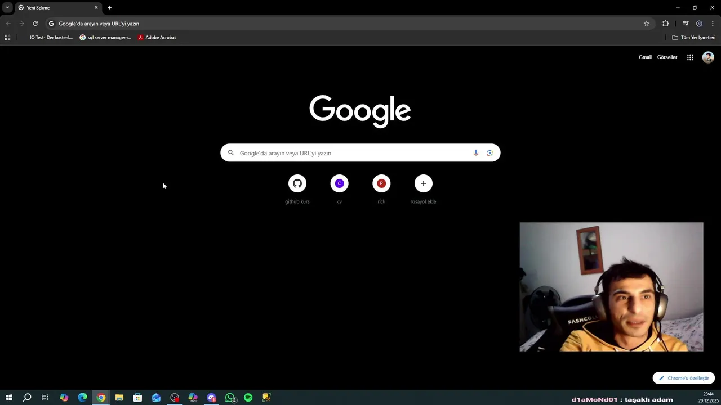This screenshot has height=405, width=721.
Task: Open Tüm Yer İşaretleri bookmarks folder
Action: point(694,38)
